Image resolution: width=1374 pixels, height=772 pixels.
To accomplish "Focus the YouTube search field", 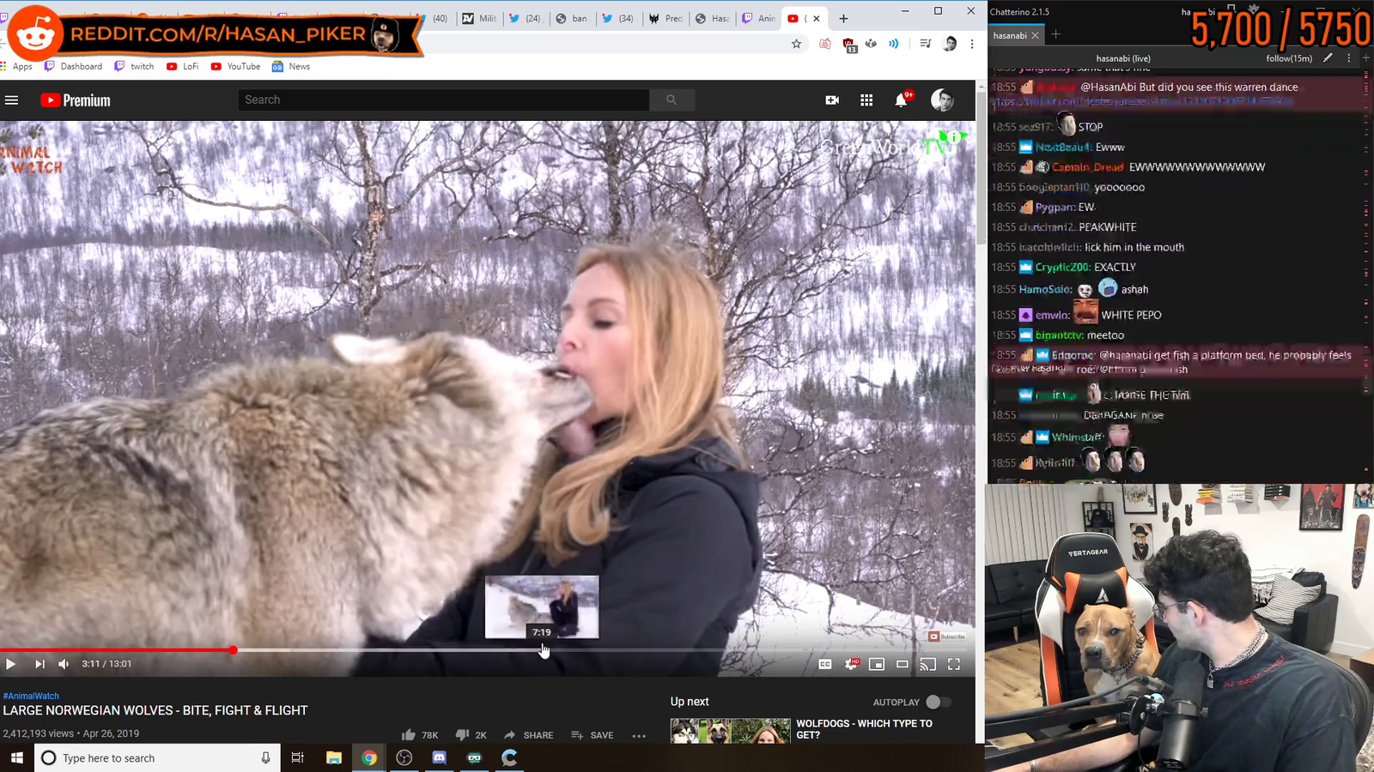I will [444, 100].
